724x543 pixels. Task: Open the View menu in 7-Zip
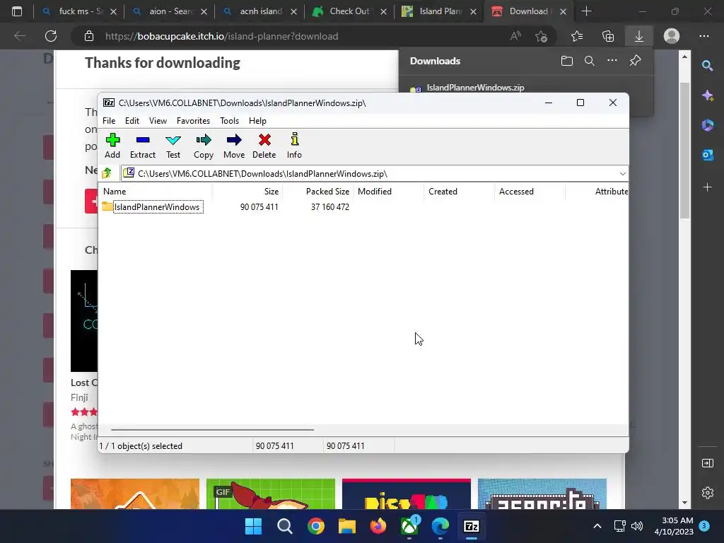pyautogui.click(x=158, y=120)
